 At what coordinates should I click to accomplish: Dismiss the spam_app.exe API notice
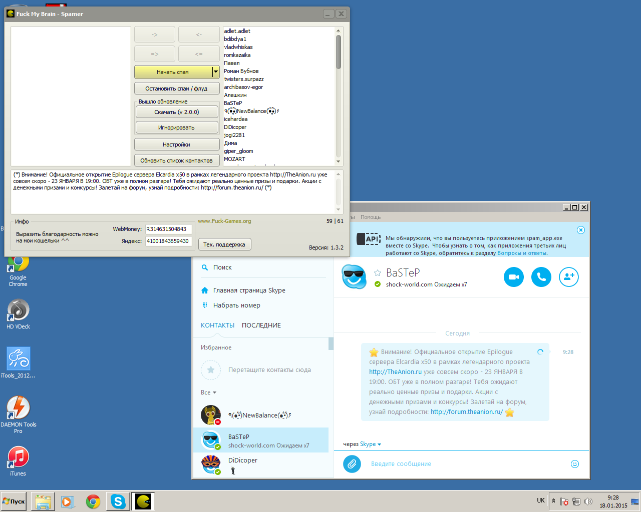(581, 230)
